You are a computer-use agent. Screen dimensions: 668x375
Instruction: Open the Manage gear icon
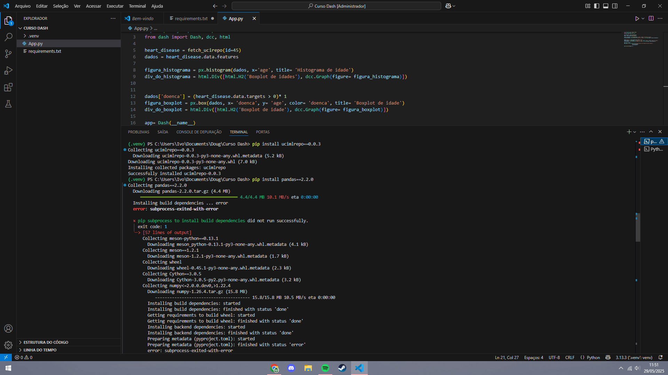8,345
